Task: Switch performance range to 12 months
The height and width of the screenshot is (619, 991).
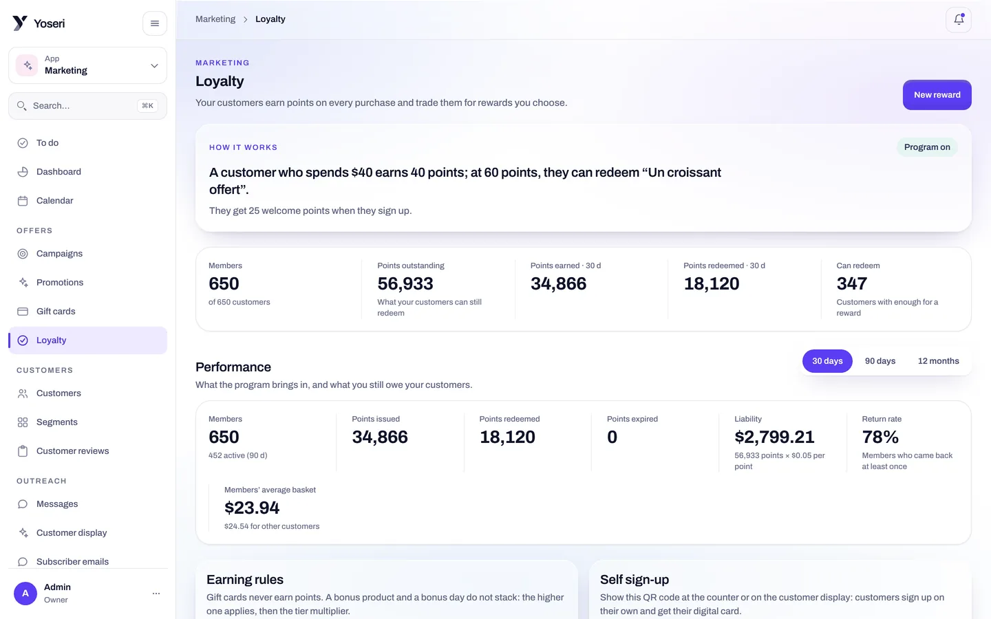Action: point(938,361)
